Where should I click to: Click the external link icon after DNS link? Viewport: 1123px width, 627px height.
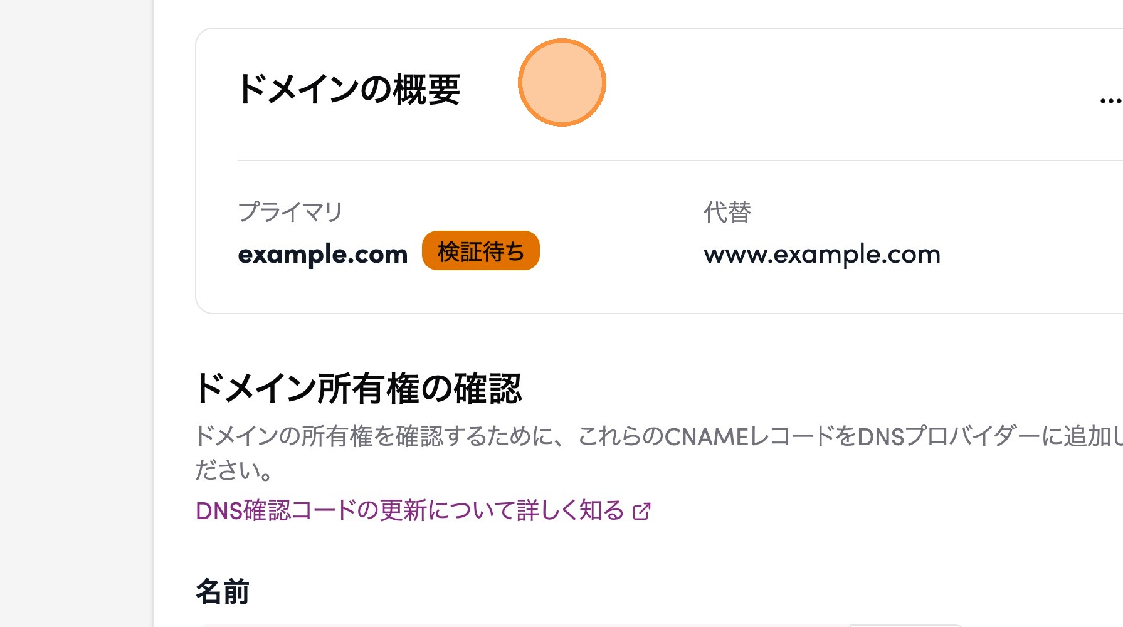[x=641, y=512]
